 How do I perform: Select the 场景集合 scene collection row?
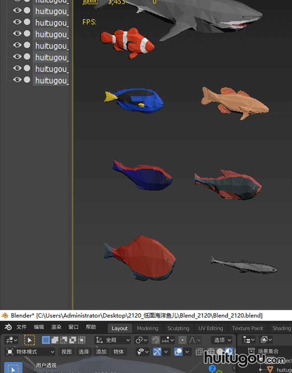click(x=265, y=351)
